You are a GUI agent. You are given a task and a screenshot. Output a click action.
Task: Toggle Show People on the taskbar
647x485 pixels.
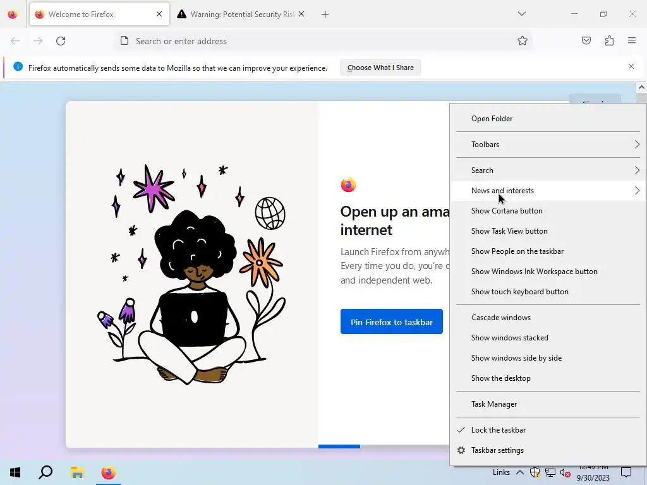click(548, 251)
